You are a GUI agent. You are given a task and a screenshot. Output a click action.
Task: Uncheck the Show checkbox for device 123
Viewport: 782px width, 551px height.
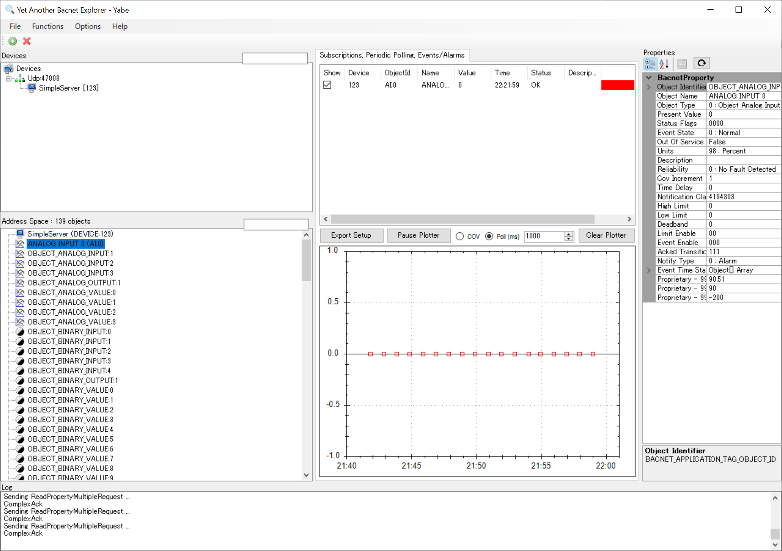tap(327, 85)
